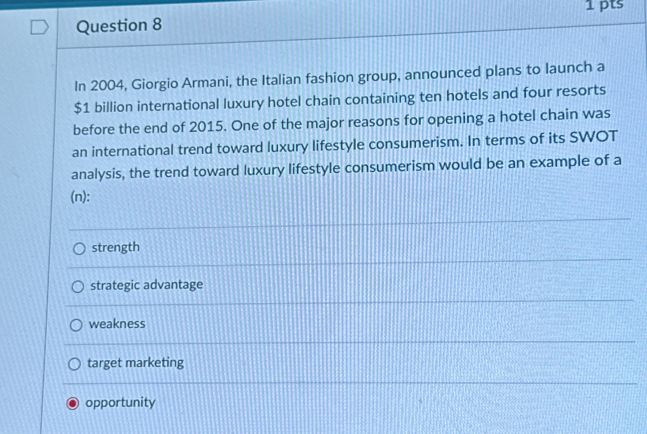The width and height of the screenshot is (647, 434).
Task: Click the empty strength radio circle
Action: coord(79,248)
